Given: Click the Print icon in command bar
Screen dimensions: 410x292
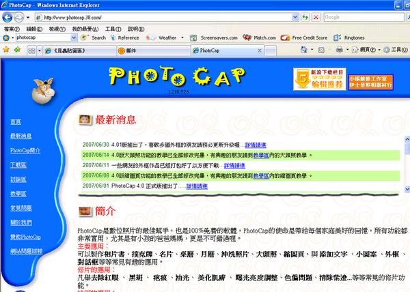Looking at the screenshot, I should (341, 50).
